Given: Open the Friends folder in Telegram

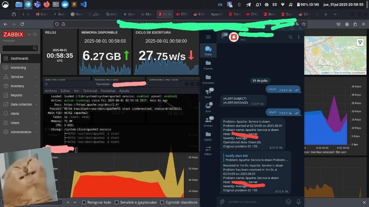Looking at the screenshot, I should (208, 65).
